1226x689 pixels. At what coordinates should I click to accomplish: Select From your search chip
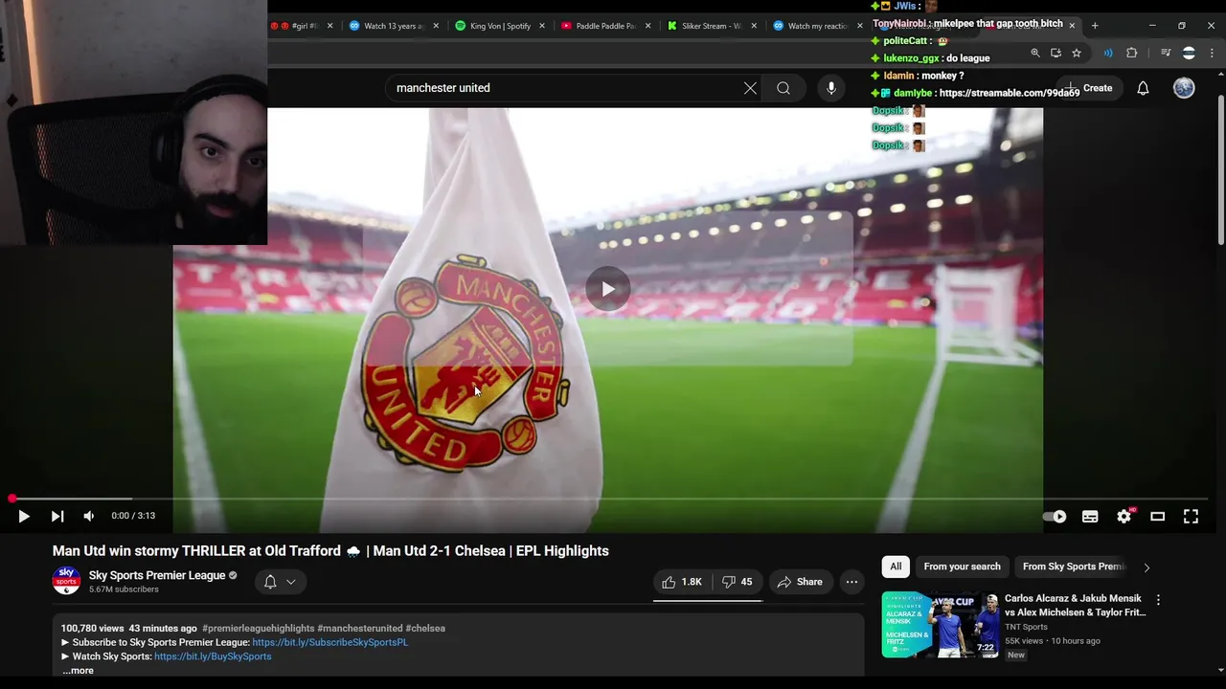coord(962,567)
